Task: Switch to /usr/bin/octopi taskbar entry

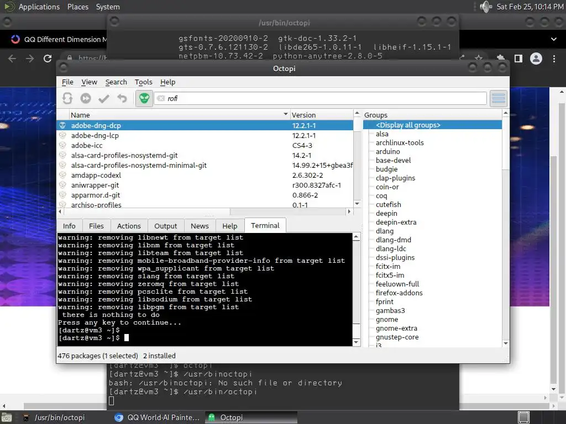Action: point(54,417)
